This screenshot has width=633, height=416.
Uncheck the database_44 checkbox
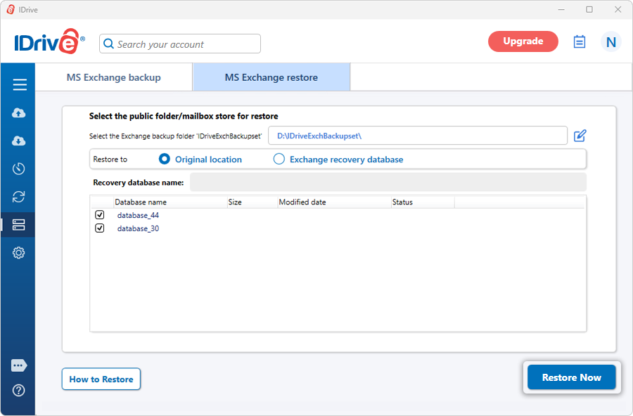coord(100,215)
